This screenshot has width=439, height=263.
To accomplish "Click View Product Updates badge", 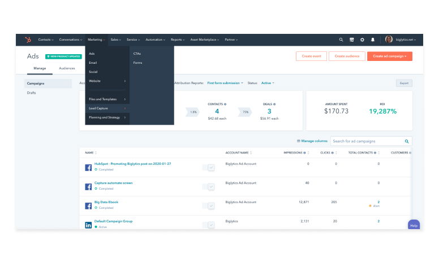I will pyautogui.click(x=63, y=56).
